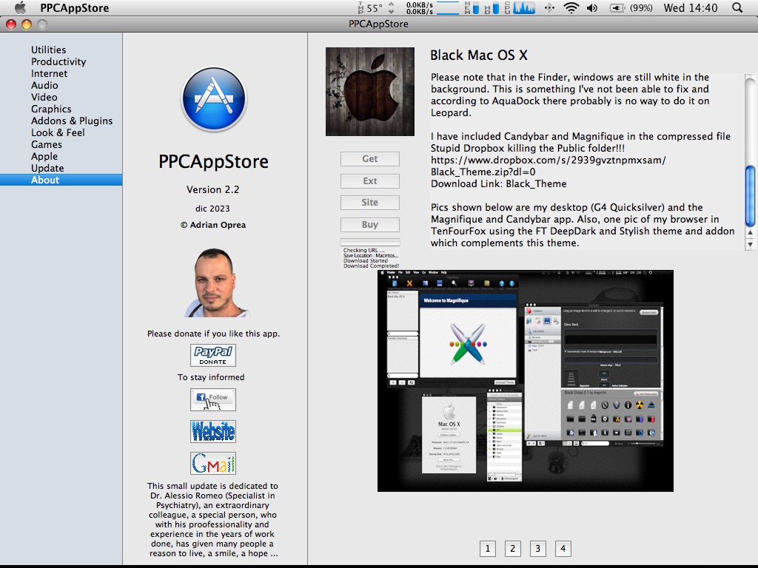Screen dimensions: 758x568
Task: Click the description scrollbar thumb
Action: point(751,195)
